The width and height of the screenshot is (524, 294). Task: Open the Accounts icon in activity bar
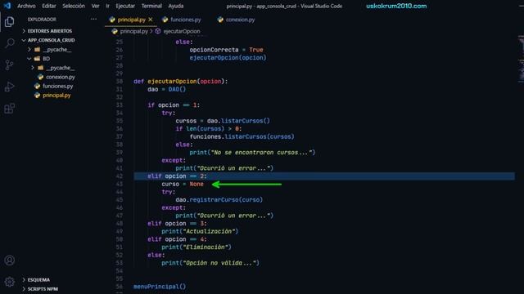(x=9, y=260)
